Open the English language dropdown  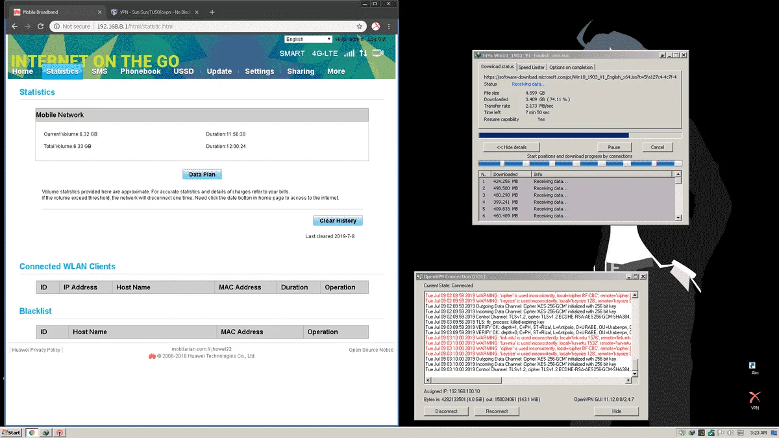coord(308,39)
